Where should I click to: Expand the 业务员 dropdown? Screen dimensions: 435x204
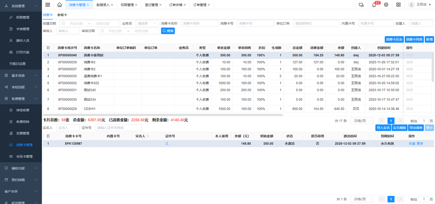tap(147, 23)
